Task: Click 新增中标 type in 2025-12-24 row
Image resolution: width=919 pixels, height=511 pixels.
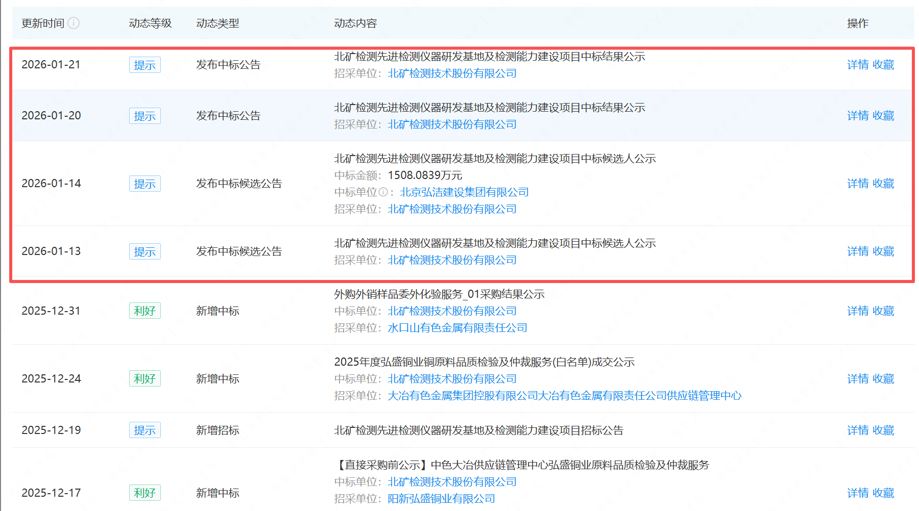Action: (x=217, y=379)
